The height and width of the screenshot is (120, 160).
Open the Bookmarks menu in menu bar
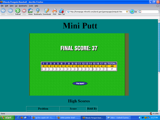(x=23, y=5)
